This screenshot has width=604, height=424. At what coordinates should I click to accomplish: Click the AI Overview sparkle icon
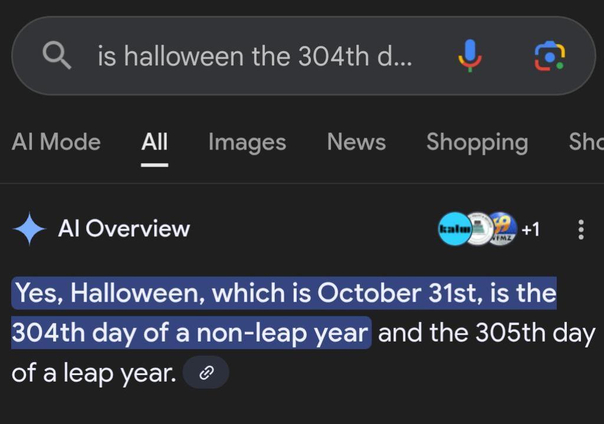(x=29, y=229)
